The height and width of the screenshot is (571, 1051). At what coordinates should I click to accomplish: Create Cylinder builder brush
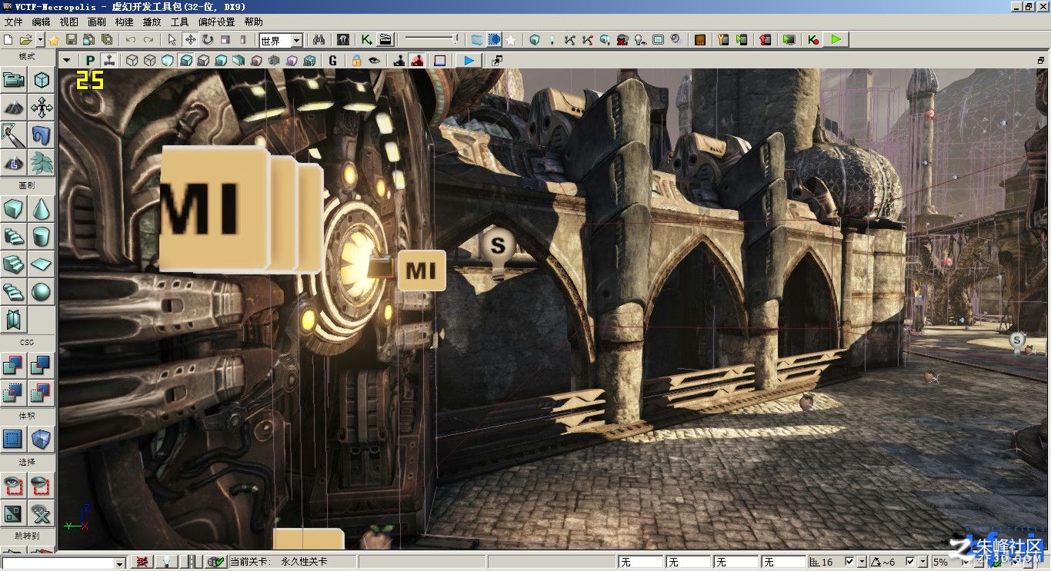click(42, 236)
